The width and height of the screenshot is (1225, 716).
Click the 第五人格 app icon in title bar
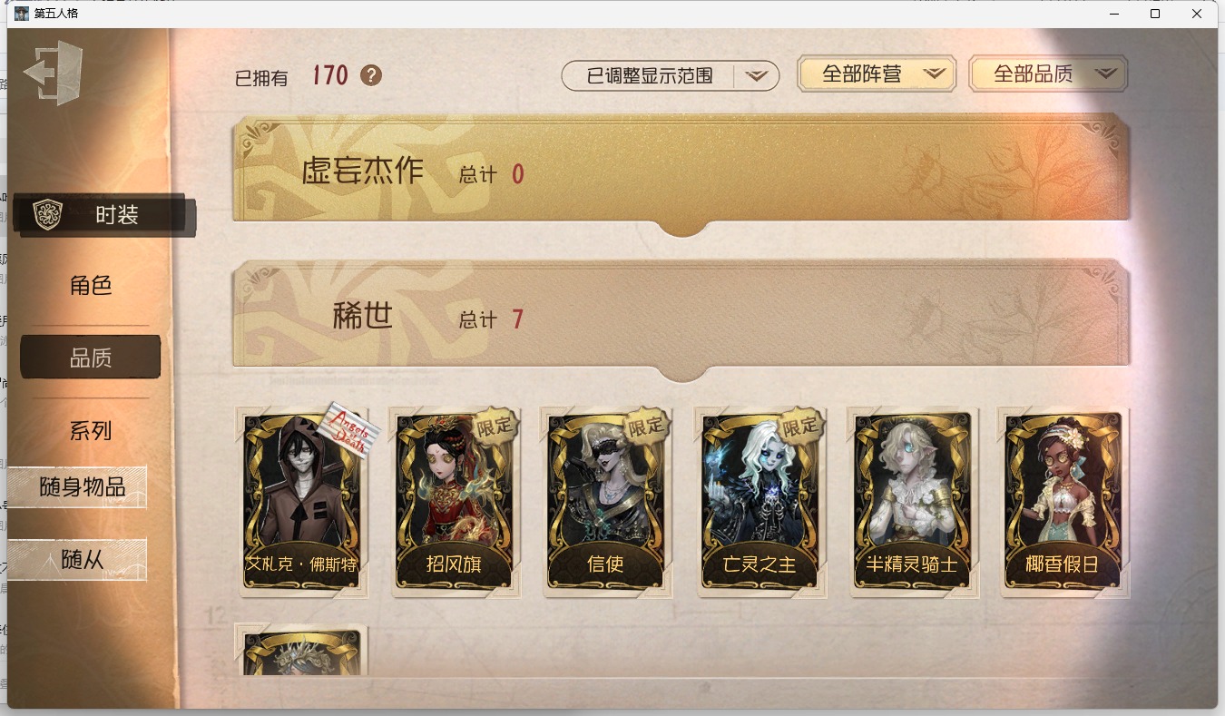[22, 13]
